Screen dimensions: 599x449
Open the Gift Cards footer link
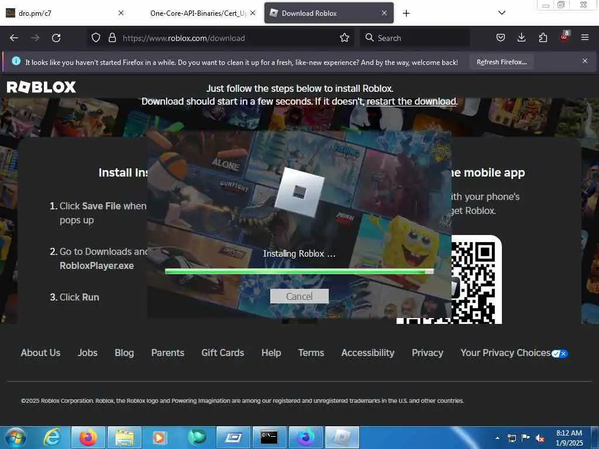point(223,353)
